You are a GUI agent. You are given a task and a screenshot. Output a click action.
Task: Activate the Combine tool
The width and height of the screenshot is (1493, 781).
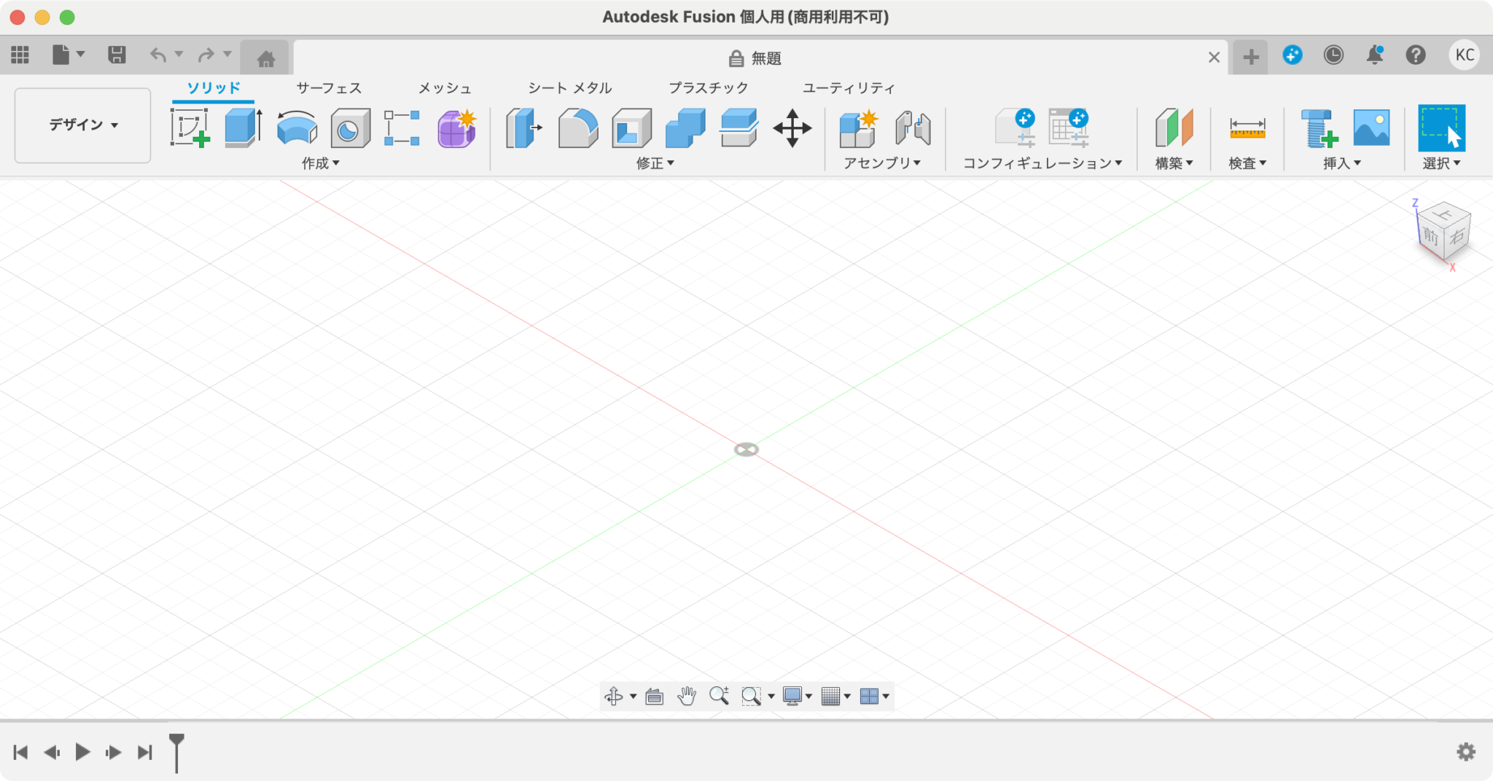pyautogui.click(x=685, y=127)
